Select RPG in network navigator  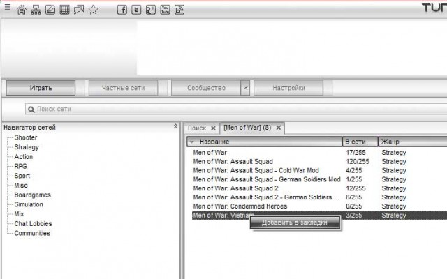click(x=20, y=166)
